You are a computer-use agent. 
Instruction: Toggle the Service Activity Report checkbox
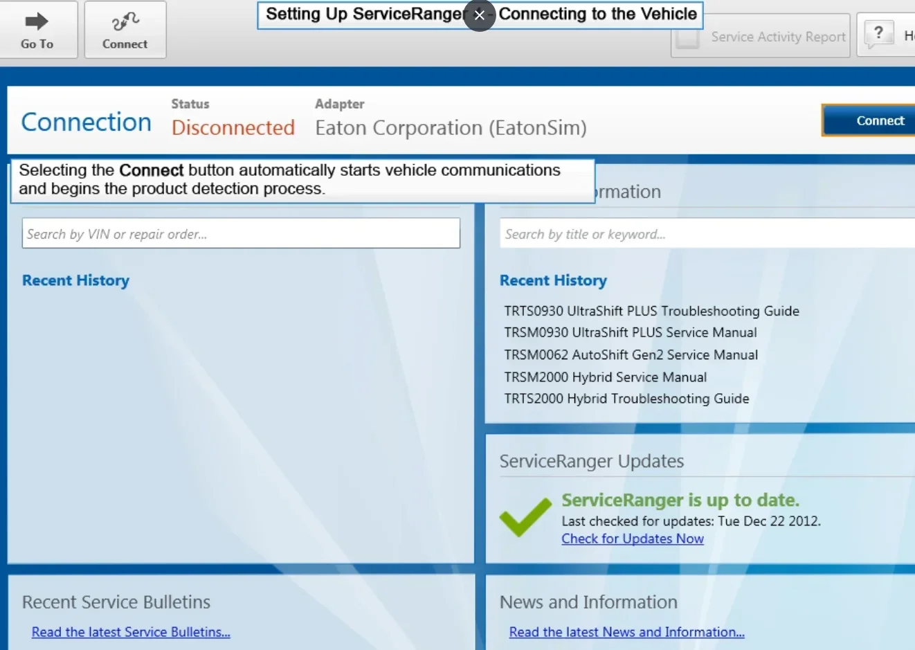point(687,37)
